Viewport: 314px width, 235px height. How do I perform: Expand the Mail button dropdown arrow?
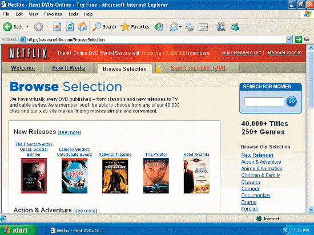(180, 27)
